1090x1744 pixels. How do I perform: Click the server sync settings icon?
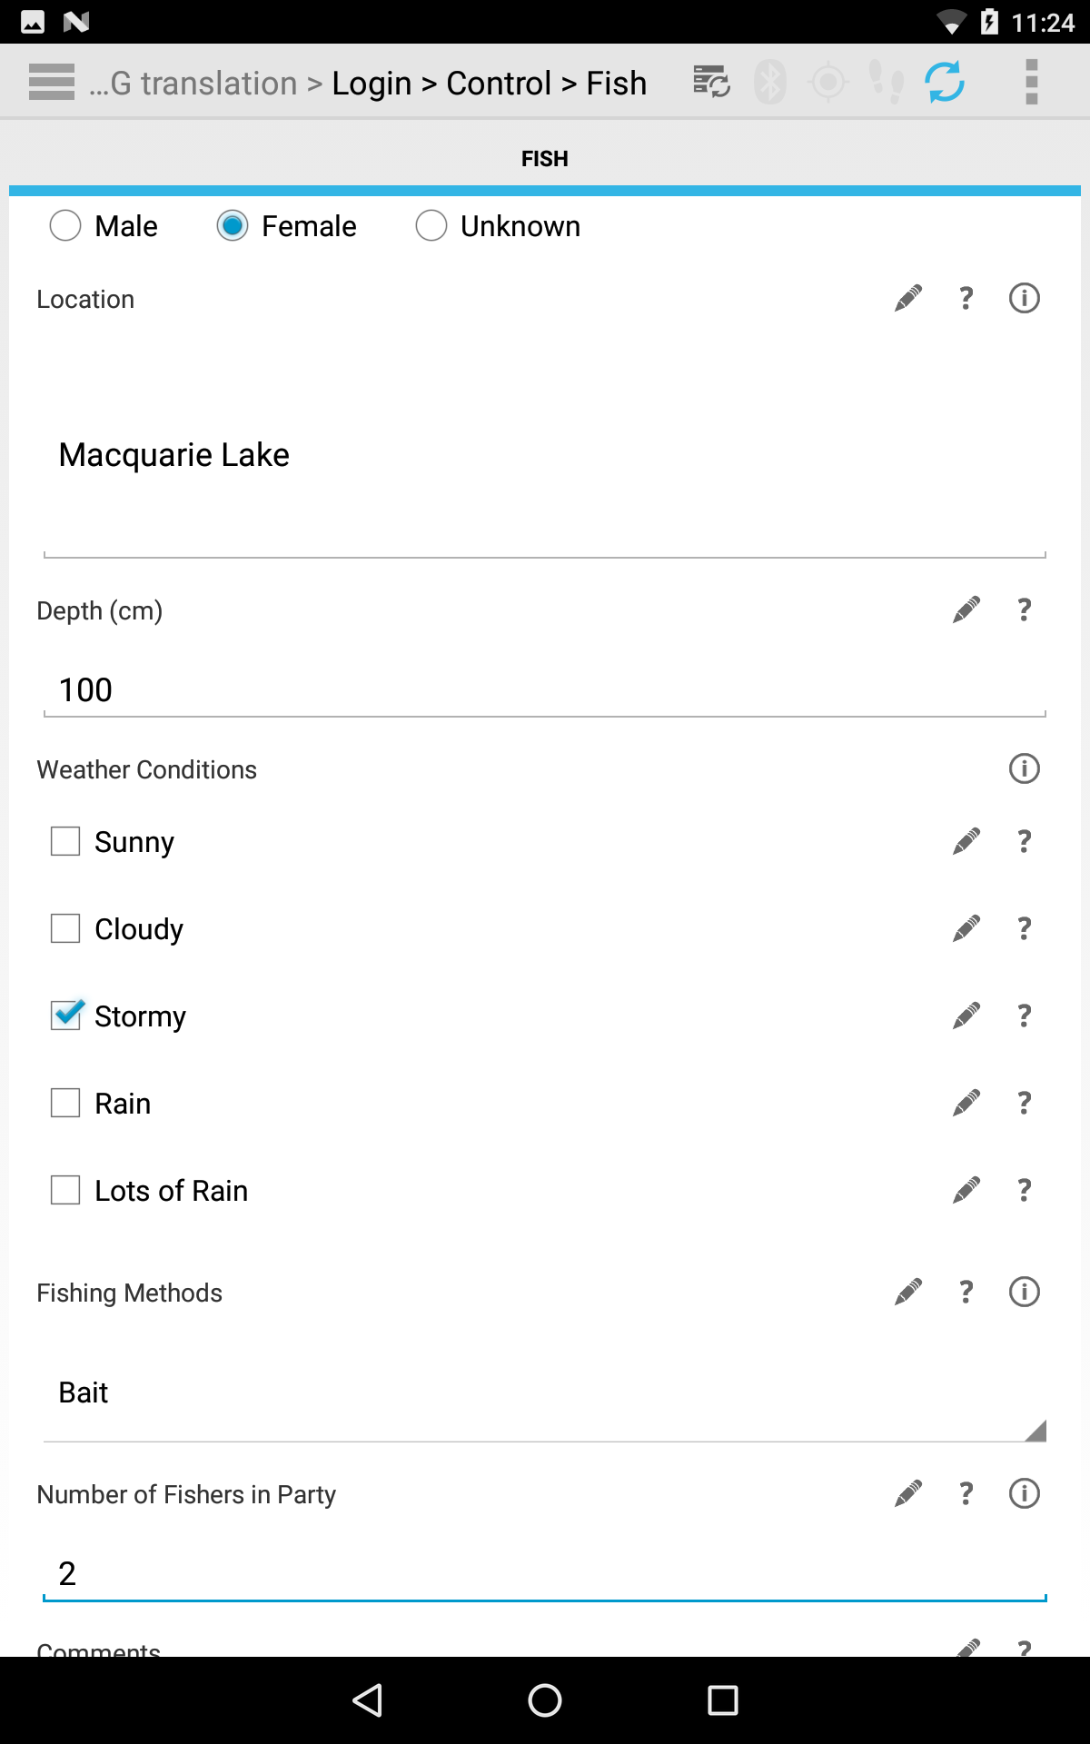click(x=711, y=83)
